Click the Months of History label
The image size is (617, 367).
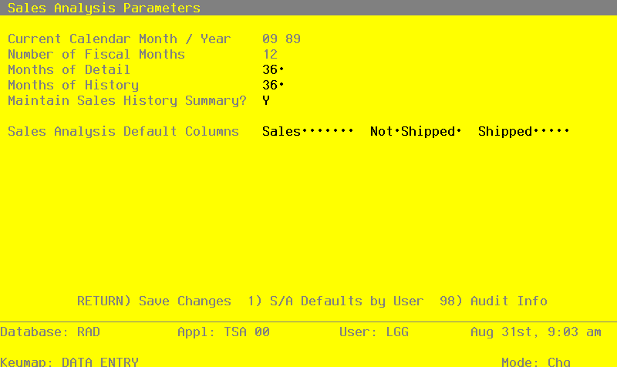click(x=73, y=86)
